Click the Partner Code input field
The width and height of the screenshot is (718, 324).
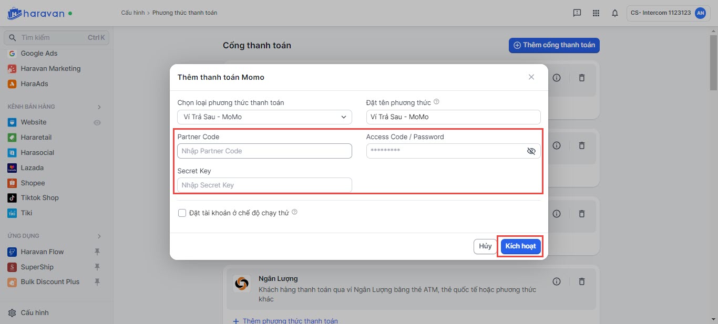coord(264,151)
